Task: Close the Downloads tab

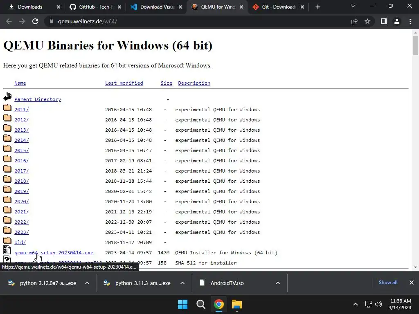Action: coord(59,7)
